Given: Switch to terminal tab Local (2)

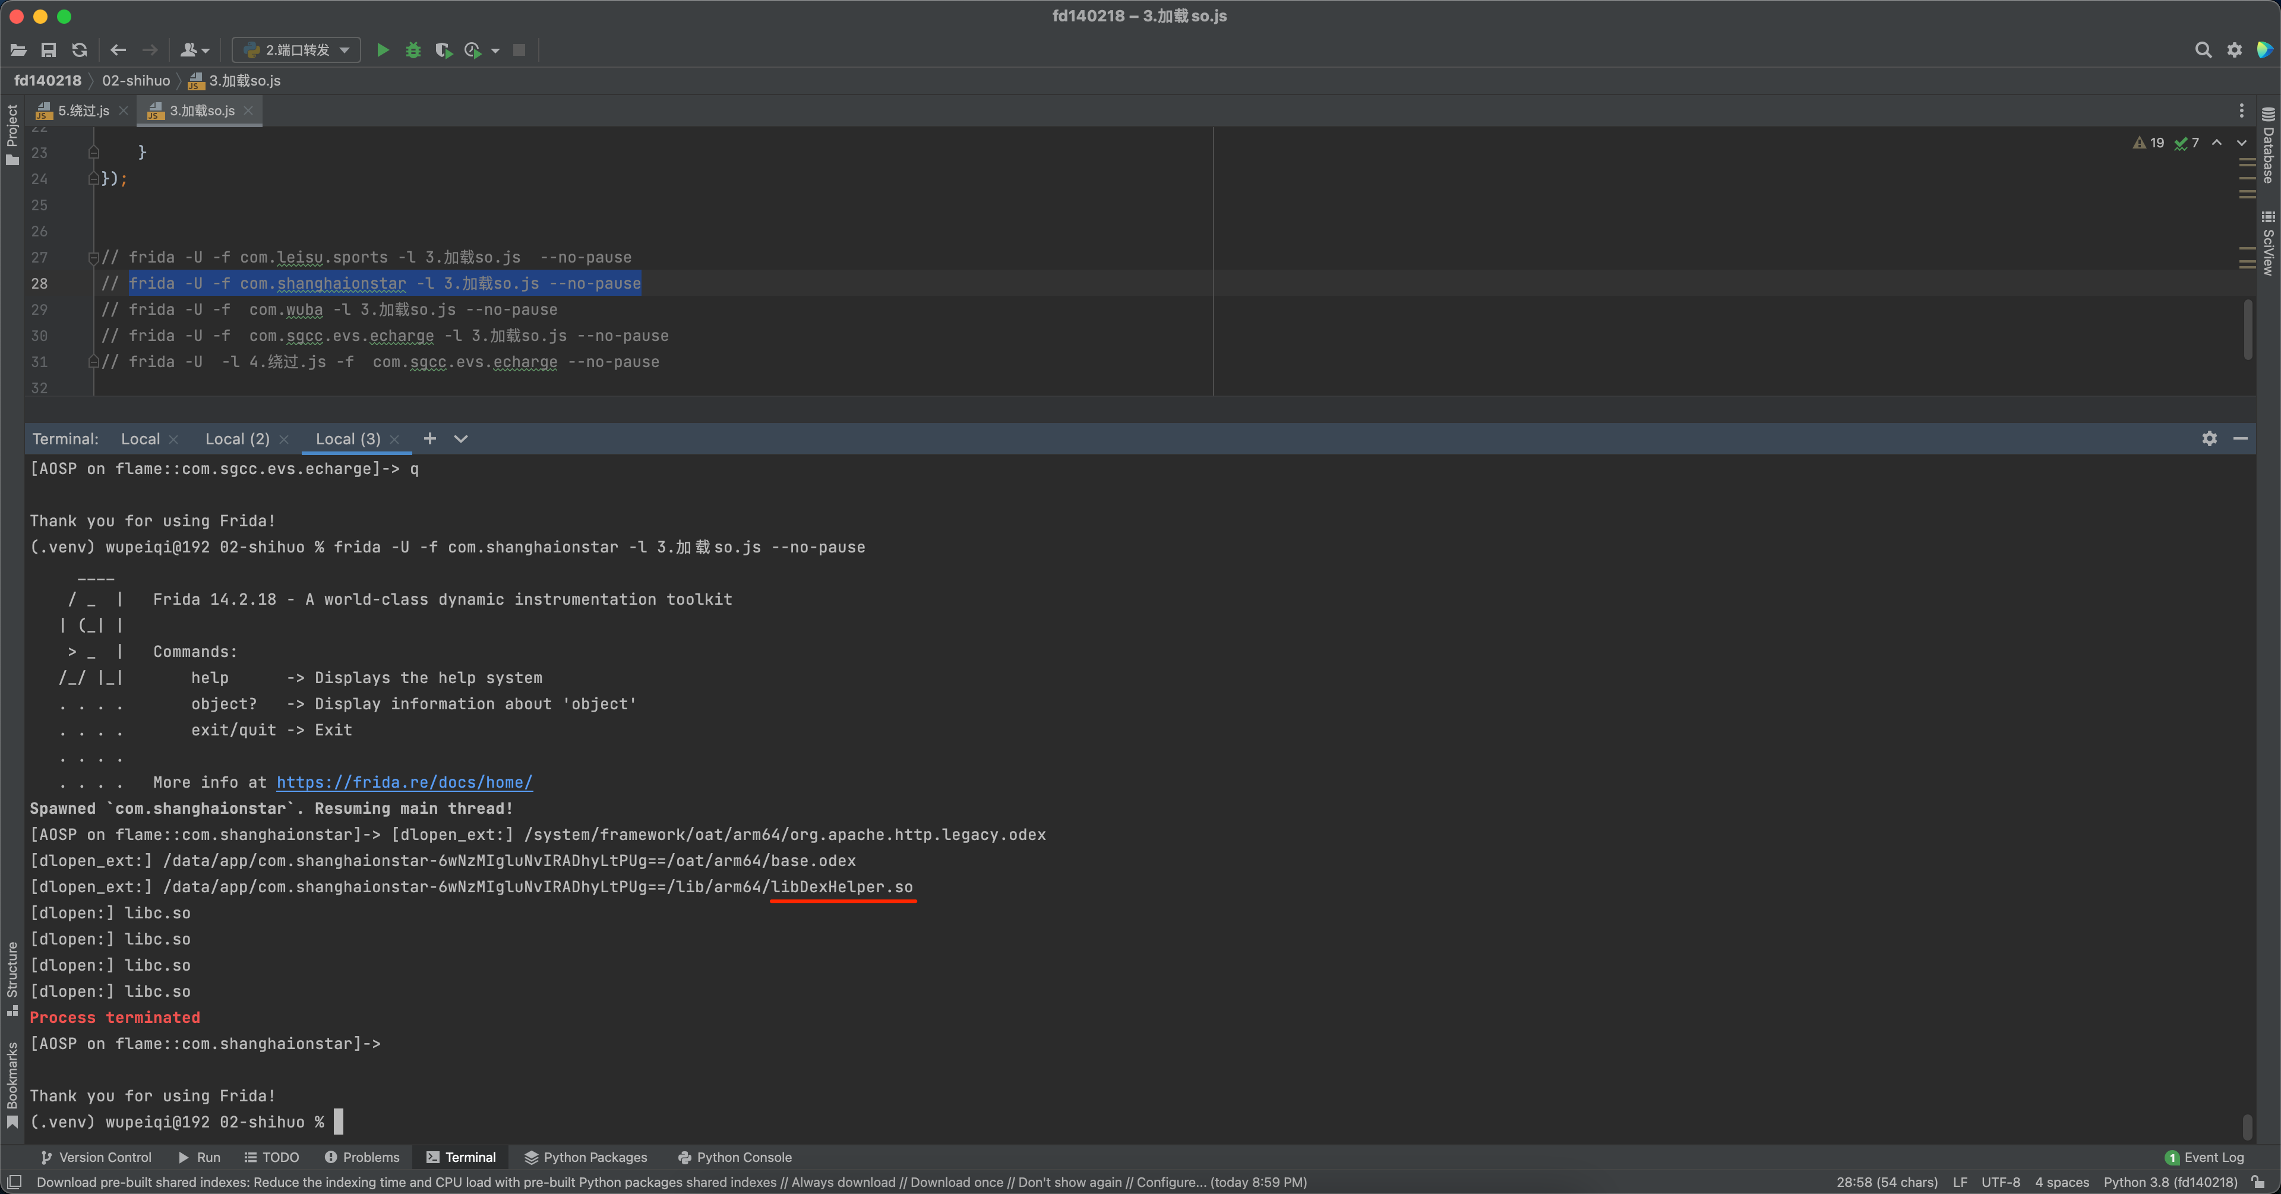Looking at the screenshot, I should (238, 438).
